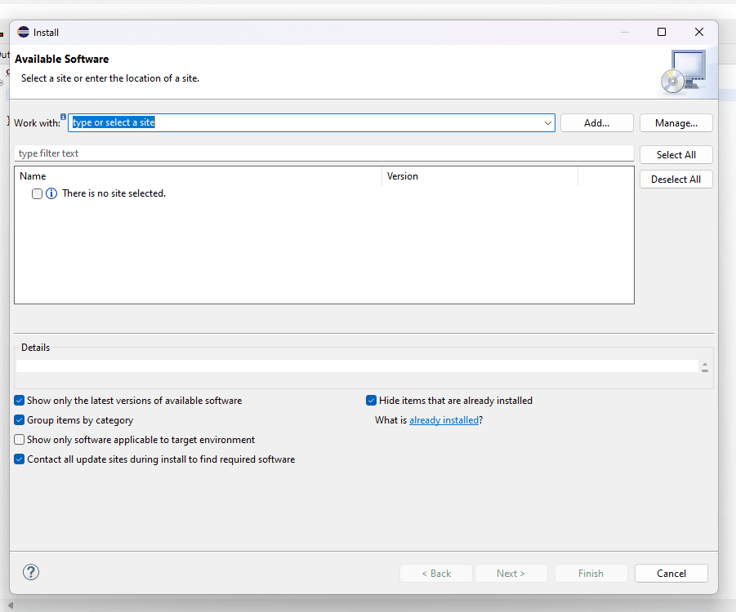Enable Show only software applicable to target environment
This screenshot has width=736, height=612.
[20, 440]
